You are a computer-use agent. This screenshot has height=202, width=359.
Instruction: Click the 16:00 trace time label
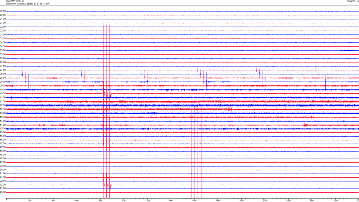coord(3,136)
